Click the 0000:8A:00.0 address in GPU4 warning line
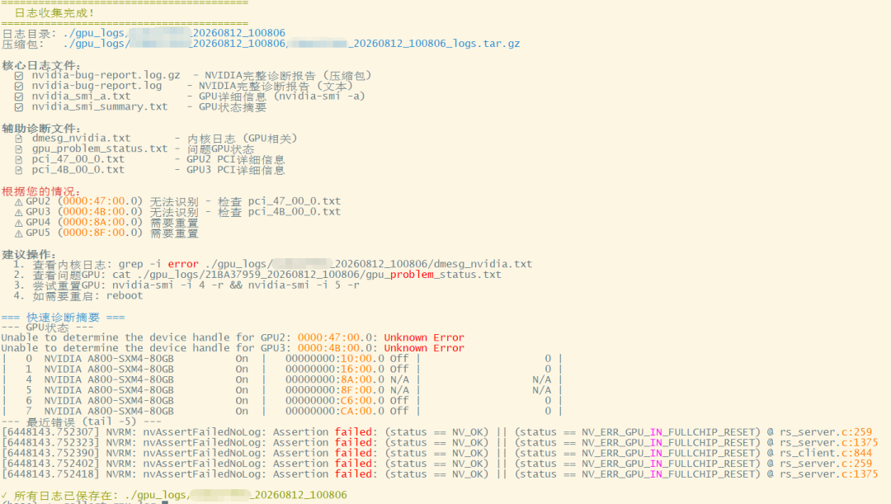 point(100,222)
